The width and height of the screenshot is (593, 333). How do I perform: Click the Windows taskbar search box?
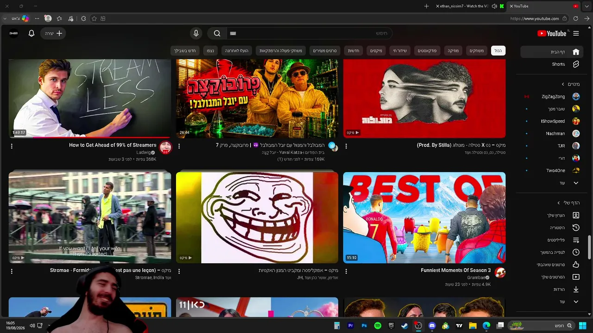pyautogui.click(x=540, y=326)
